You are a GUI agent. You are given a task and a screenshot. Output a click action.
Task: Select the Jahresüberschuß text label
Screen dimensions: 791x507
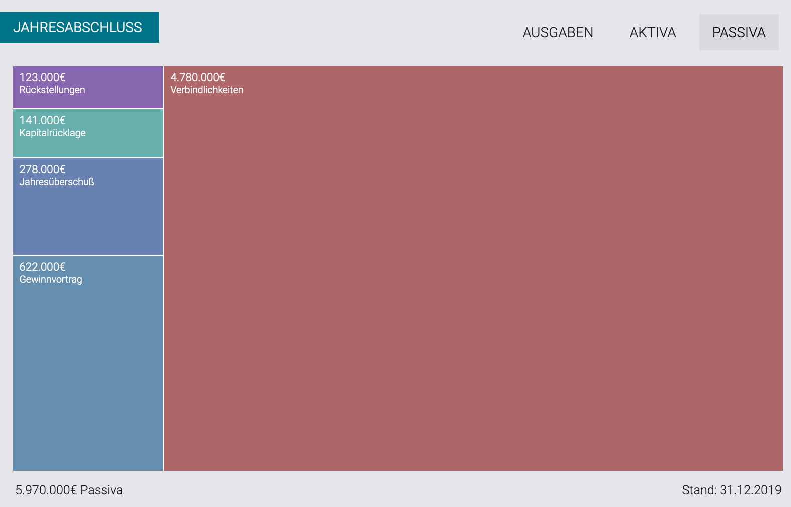[x=57, y=182]
